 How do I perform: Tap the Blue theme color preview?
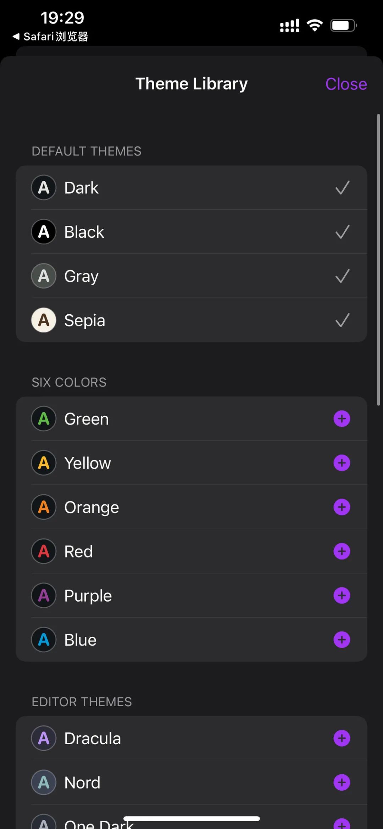(44, 640)
